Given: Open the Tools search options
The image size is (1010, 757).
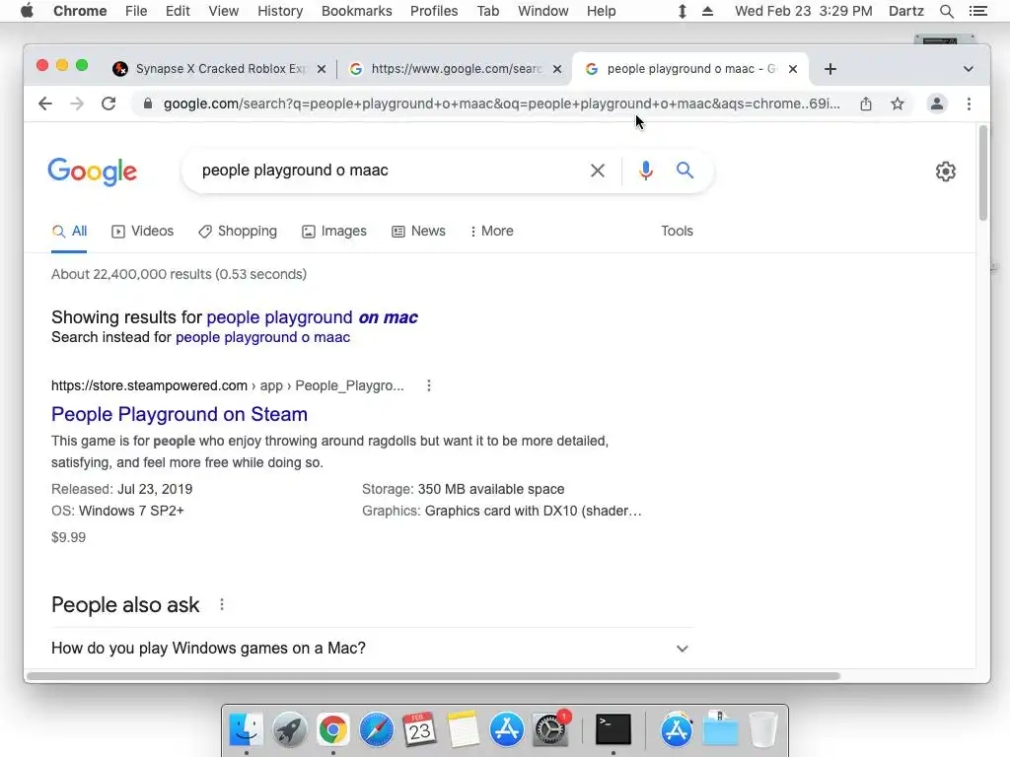Looking at the screenshot, I should pos(677,231).
